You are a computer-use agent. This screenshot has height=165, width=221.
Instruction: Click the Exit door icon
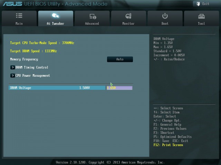pos(198,4)
